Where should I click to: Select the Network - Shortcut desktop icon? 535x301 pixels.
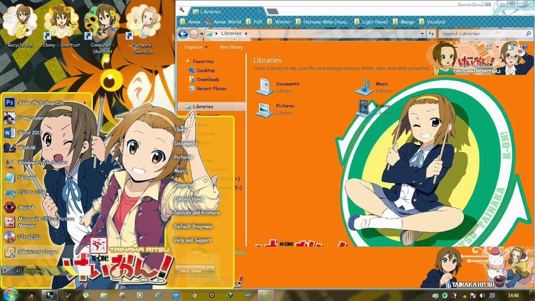[143, 29]
